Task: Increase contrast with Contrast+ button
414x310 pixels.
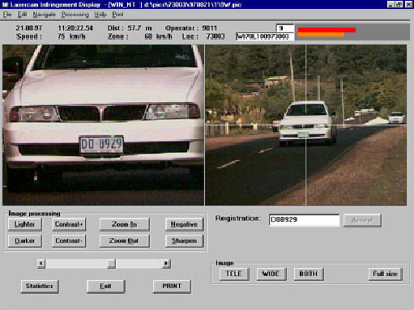Action: 69,224
